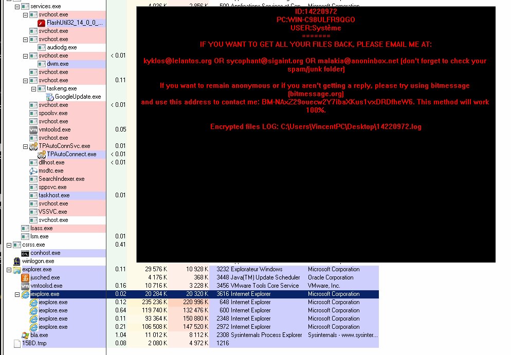This screenshot has height=355, width=511.
Task: Click the parent iexplore.exe icon (PID 3616)
Action: pyautogui.click(x=25, y=294)
